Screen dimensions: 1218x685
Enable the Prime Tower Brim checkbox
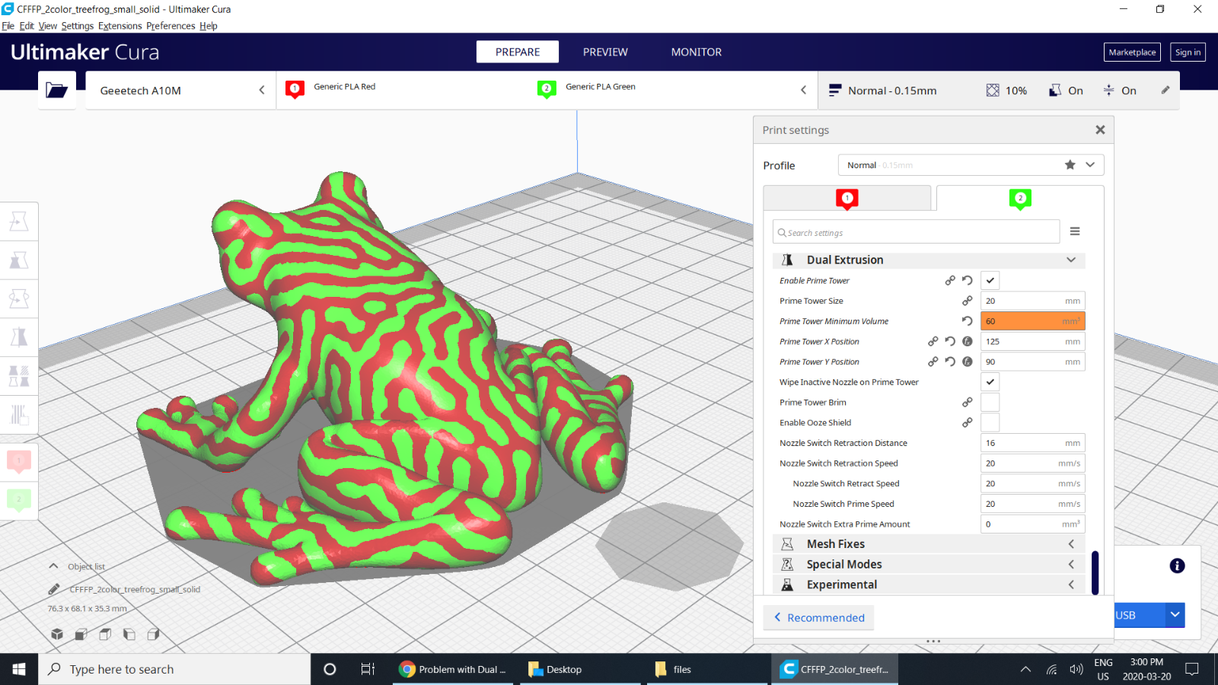990,403
